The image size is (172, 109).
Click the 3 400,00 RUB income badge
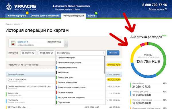point(114,65)
